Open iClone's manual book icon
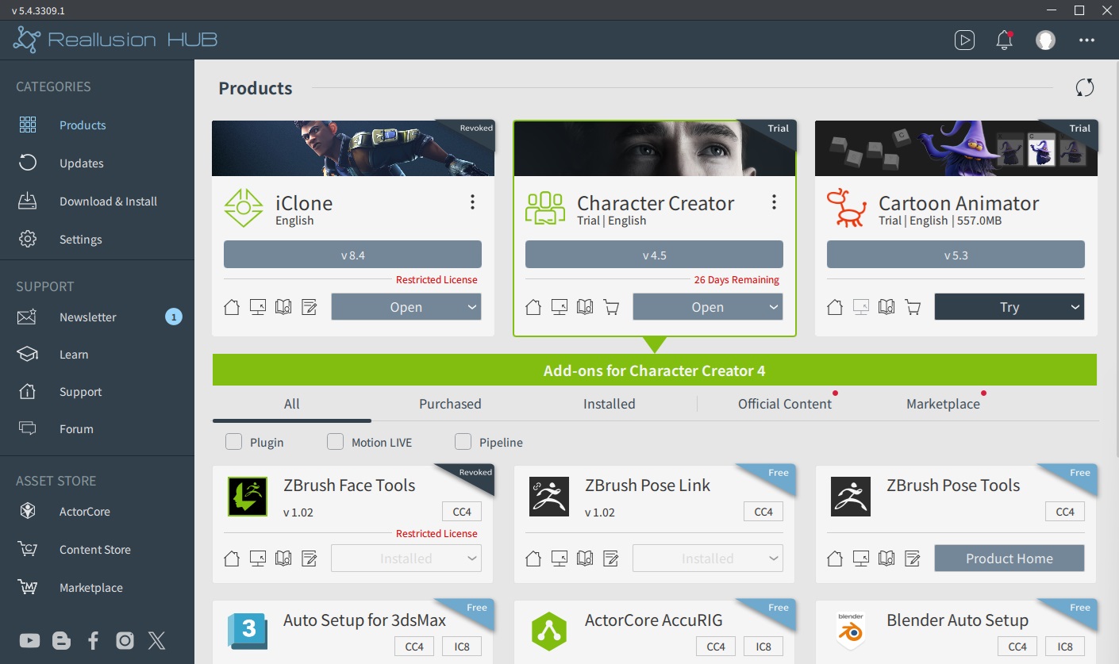 [283, 307]
